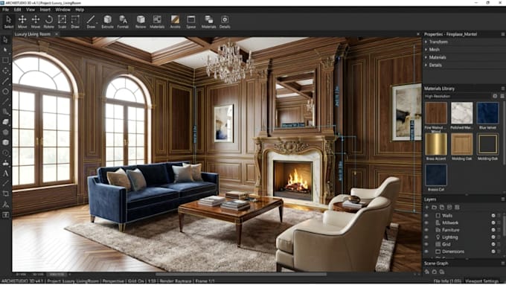
Task: Open the Layers panel options menu
Action: click(x=502, y=199)
